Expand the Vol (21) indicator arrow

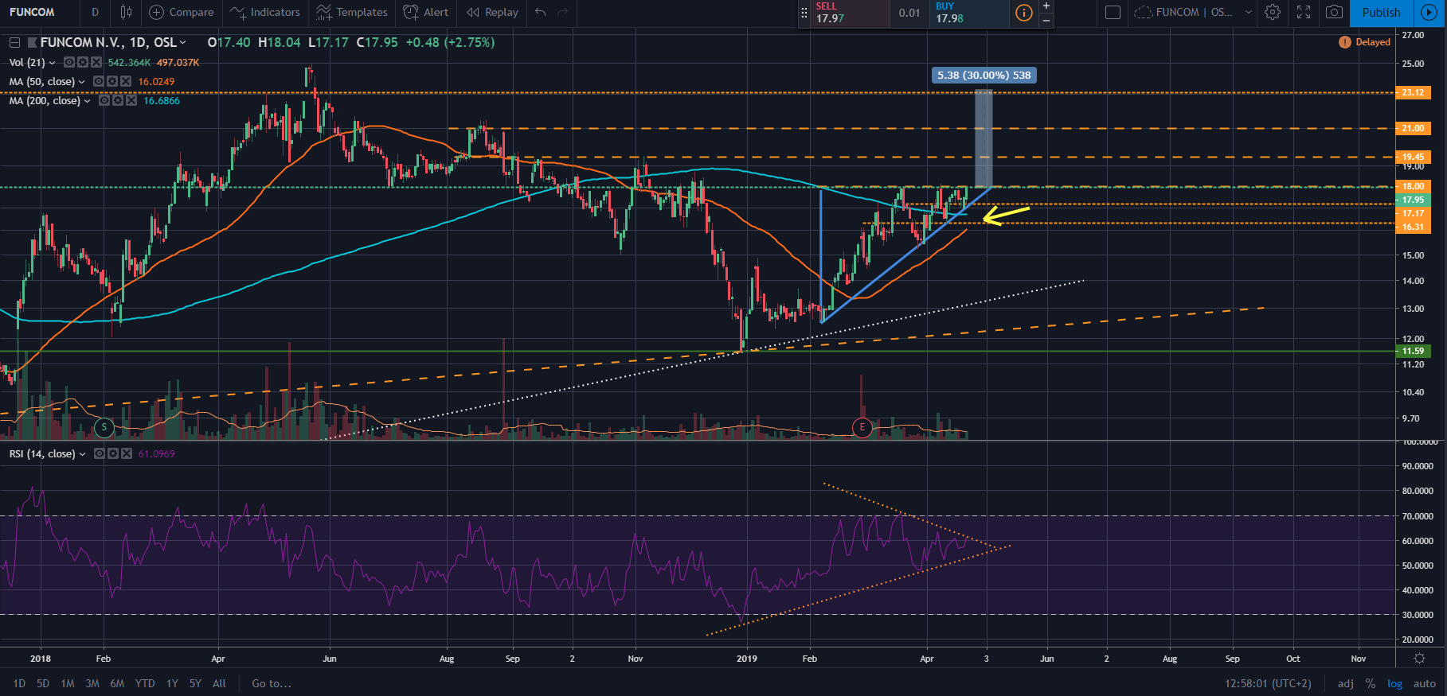coord(53,62)
